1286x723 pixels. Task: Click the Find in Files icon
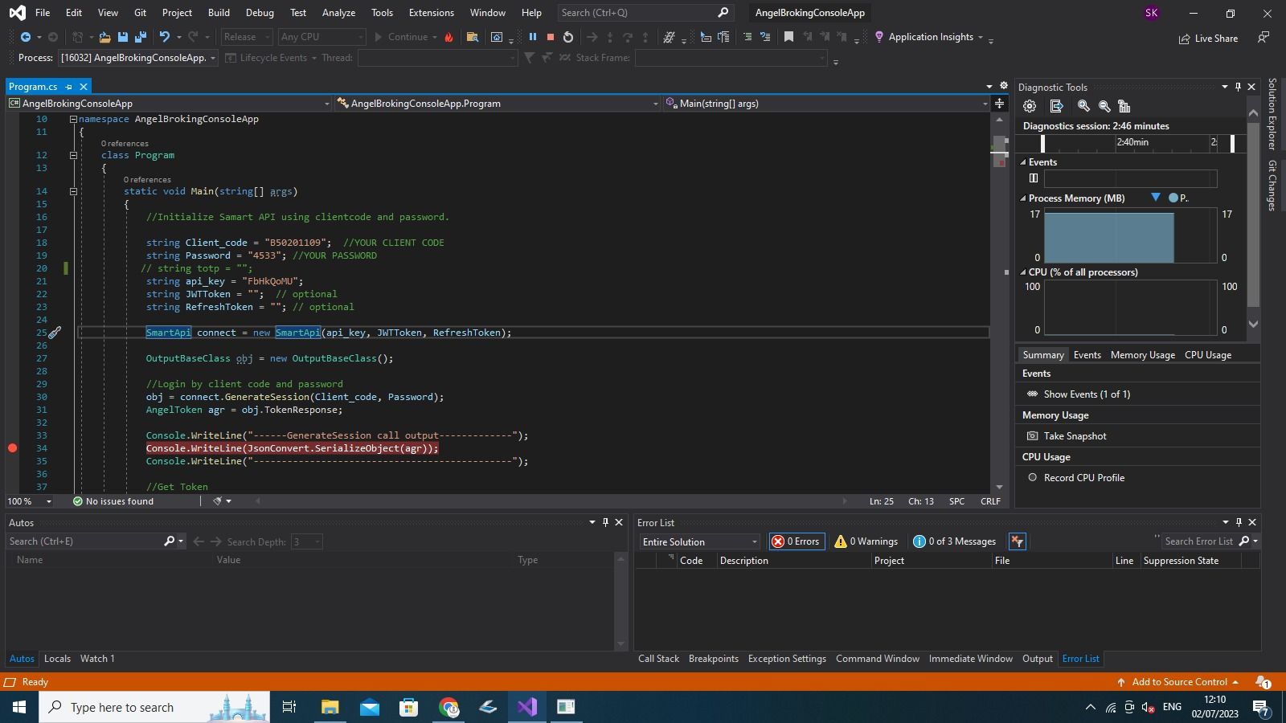[473, 37]
